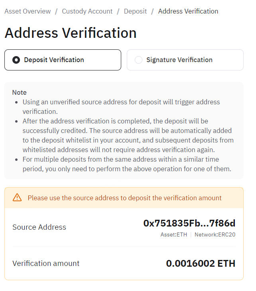Click Address Verification breadcrumb item
The width and height of the screenshot is (256, 291).
coord(188,11)
